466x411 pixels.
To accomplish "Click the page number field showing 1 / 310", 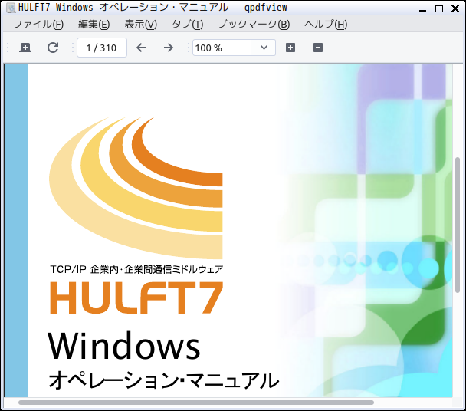I will [102, 48].
